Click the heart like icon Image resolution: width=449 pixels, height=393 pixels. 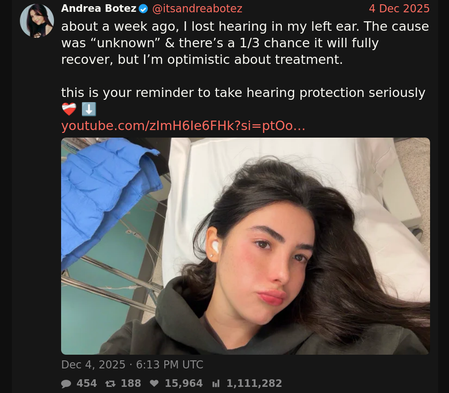[x=154, y=383]
